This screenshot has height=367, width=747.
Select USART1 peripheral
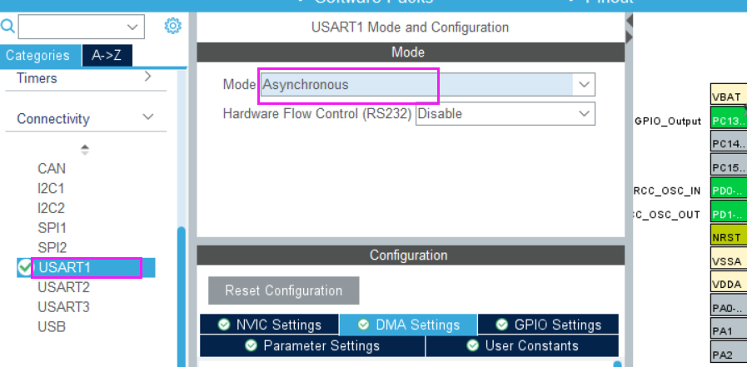pos(64,267)
